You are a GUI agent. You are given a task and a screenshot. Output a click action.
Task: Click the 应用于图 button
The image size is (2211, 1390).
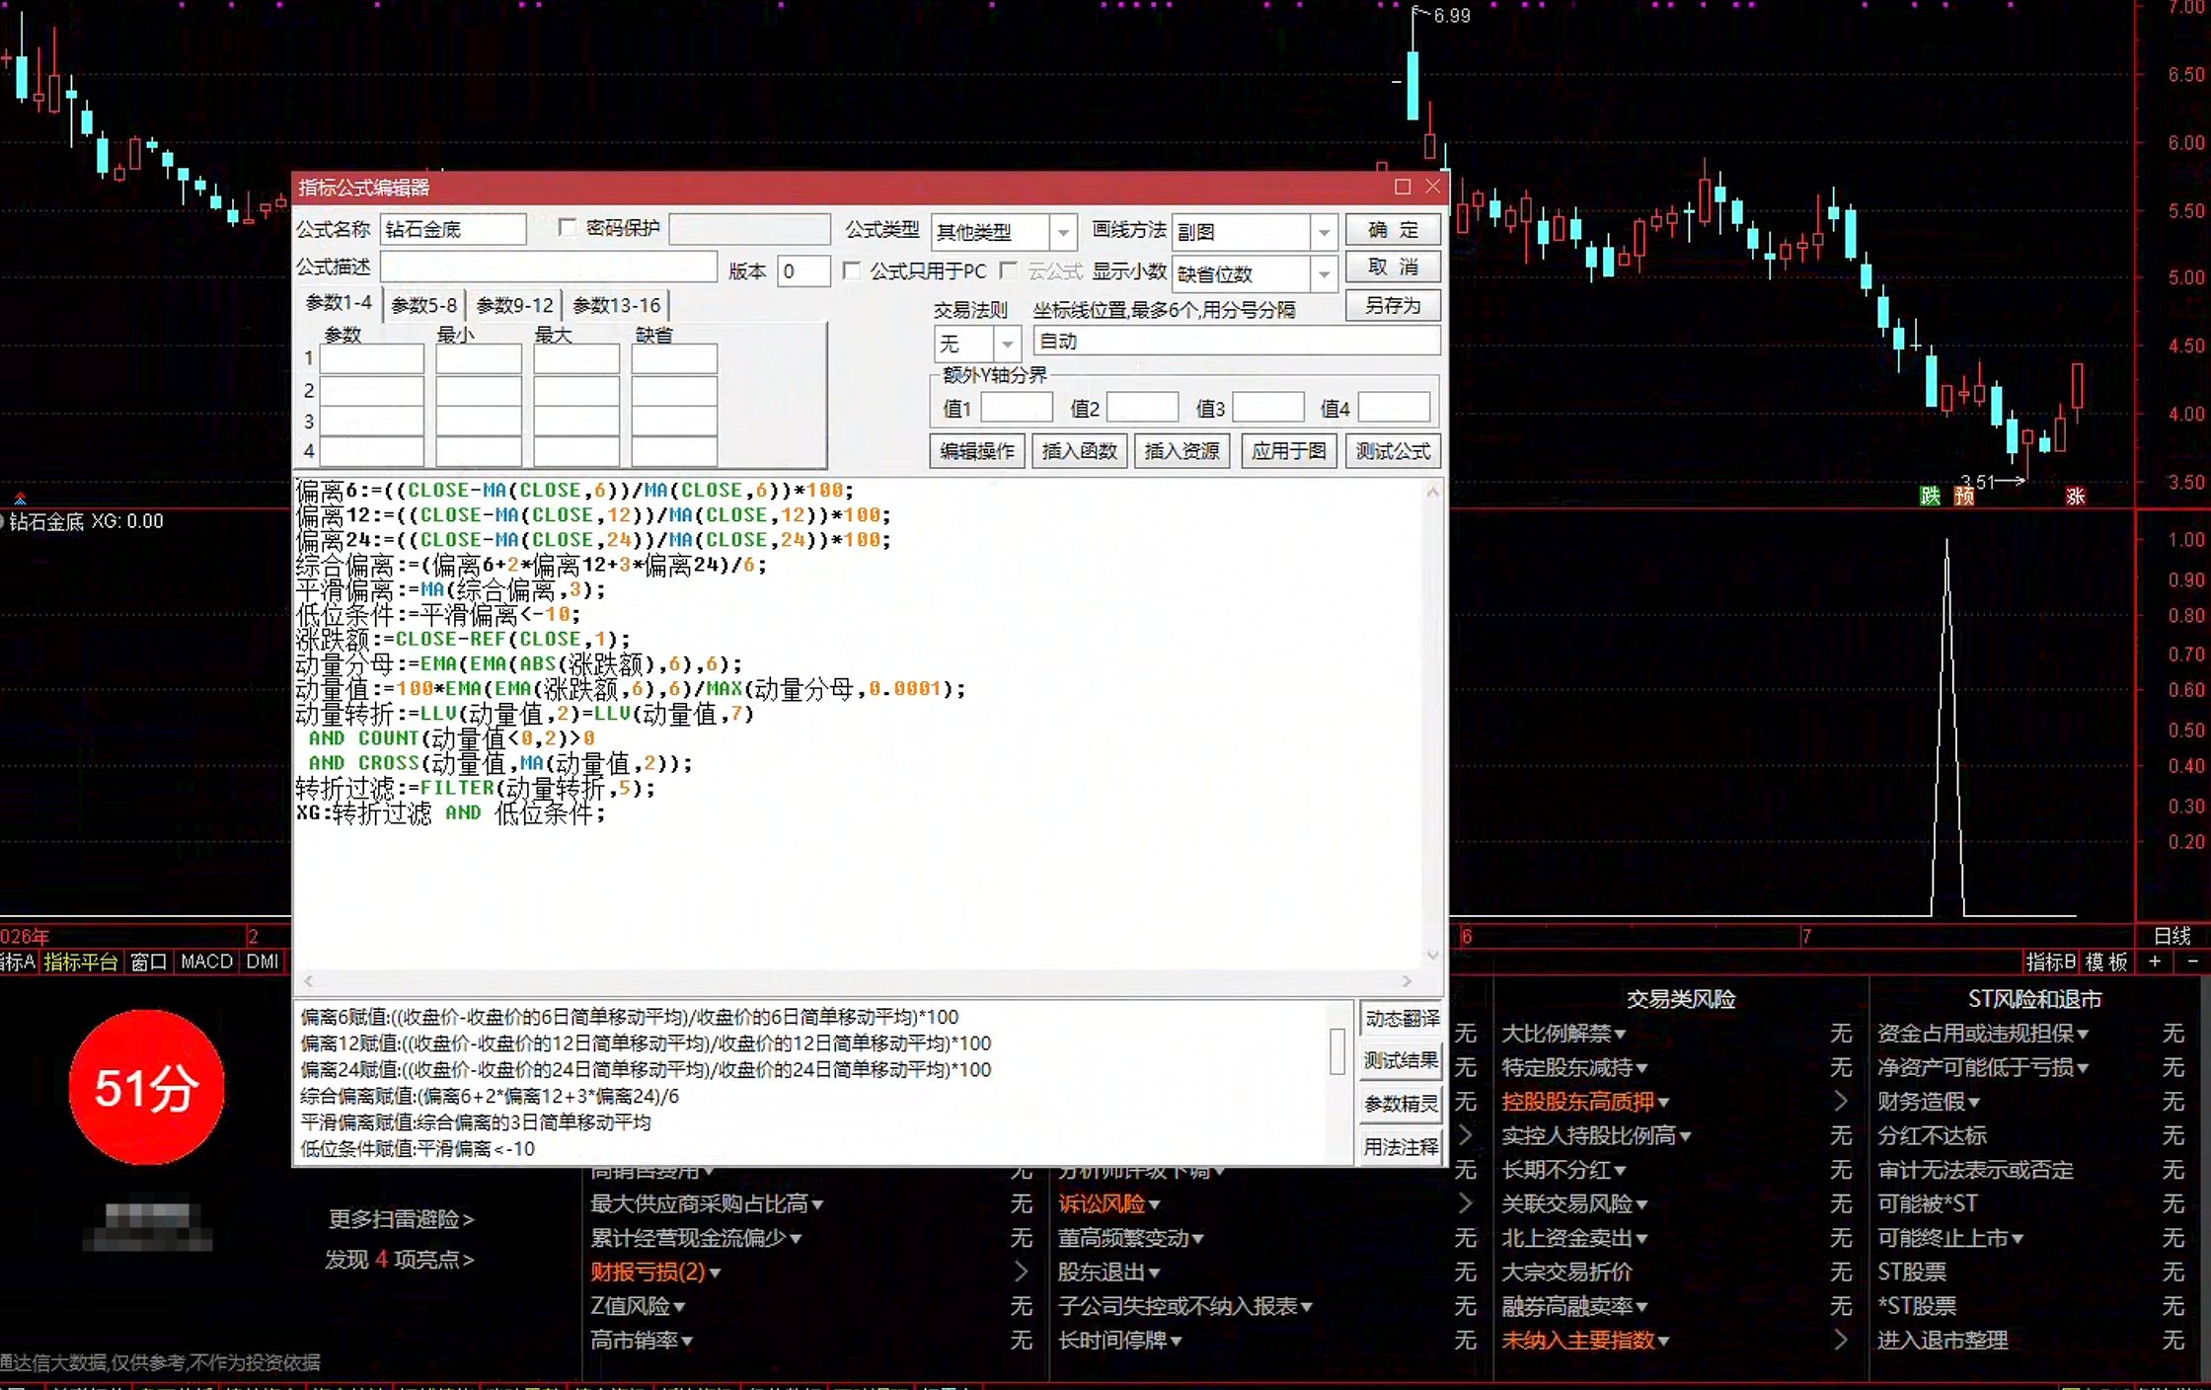1288,451
